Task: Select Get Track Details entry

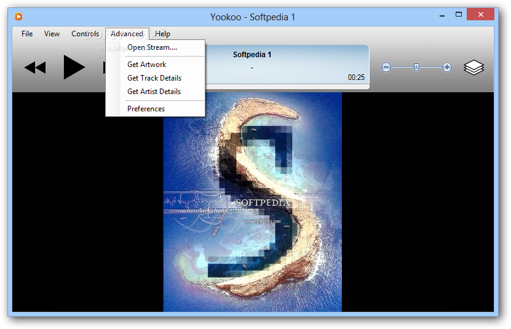Action: 156,78
